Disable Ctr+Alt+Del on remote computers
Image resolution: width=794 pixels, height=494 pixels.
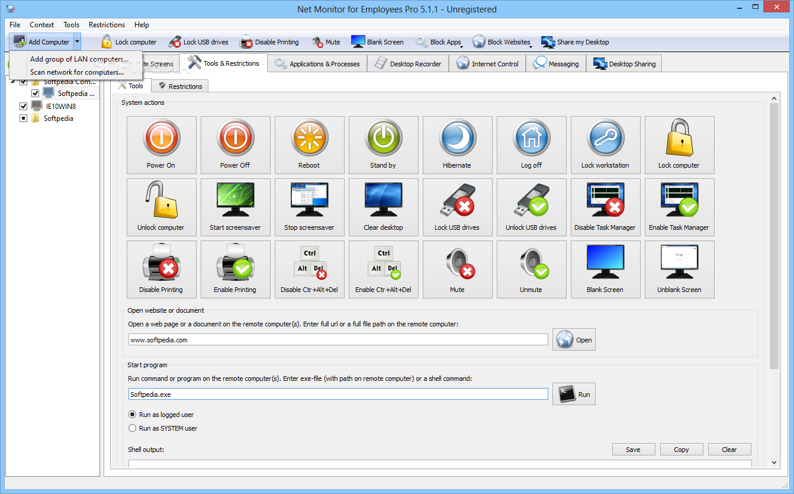click(x=309, y=269)
